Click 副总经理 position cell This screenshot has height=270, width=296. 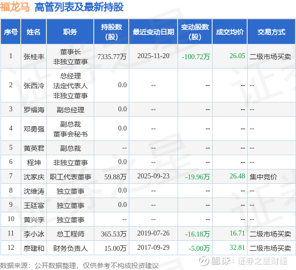[x=70, y=110]
